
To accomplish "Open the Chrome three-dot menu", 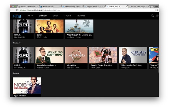I will point(157,10).
